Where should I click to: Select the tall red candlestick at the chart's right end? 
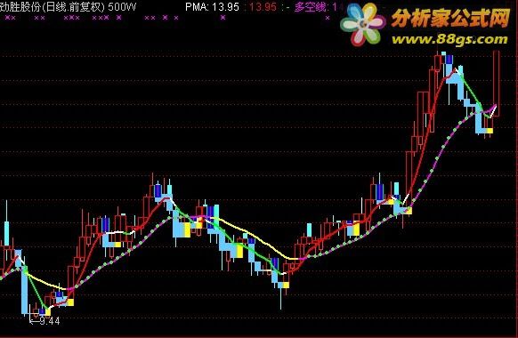pos(497,84)
